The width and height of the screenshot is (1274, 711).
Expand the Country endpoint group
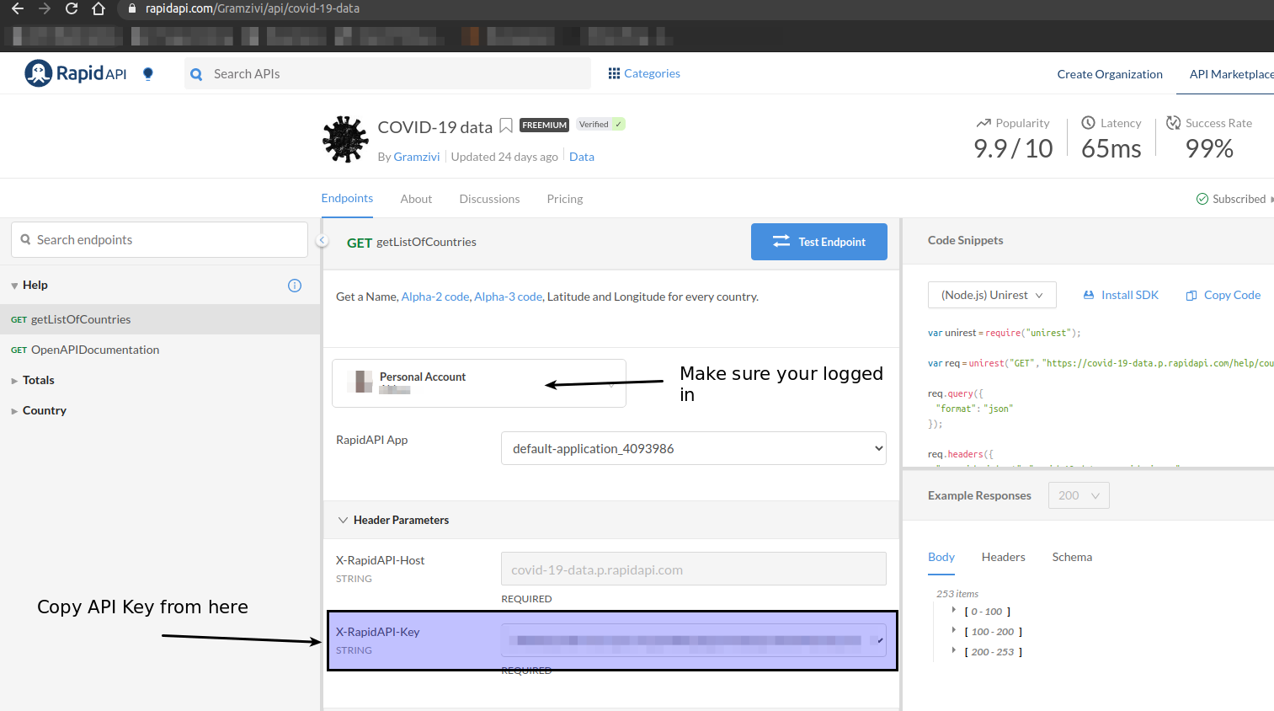14,411
